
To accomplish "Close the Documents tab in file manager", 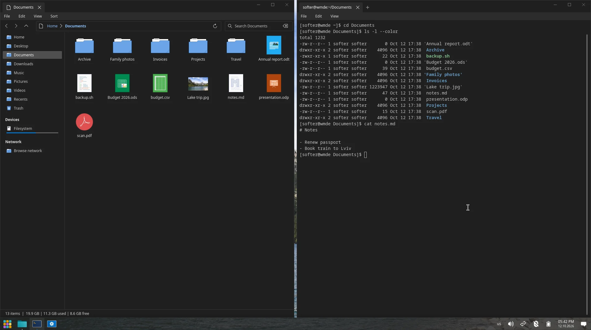I will coord(39,7).
